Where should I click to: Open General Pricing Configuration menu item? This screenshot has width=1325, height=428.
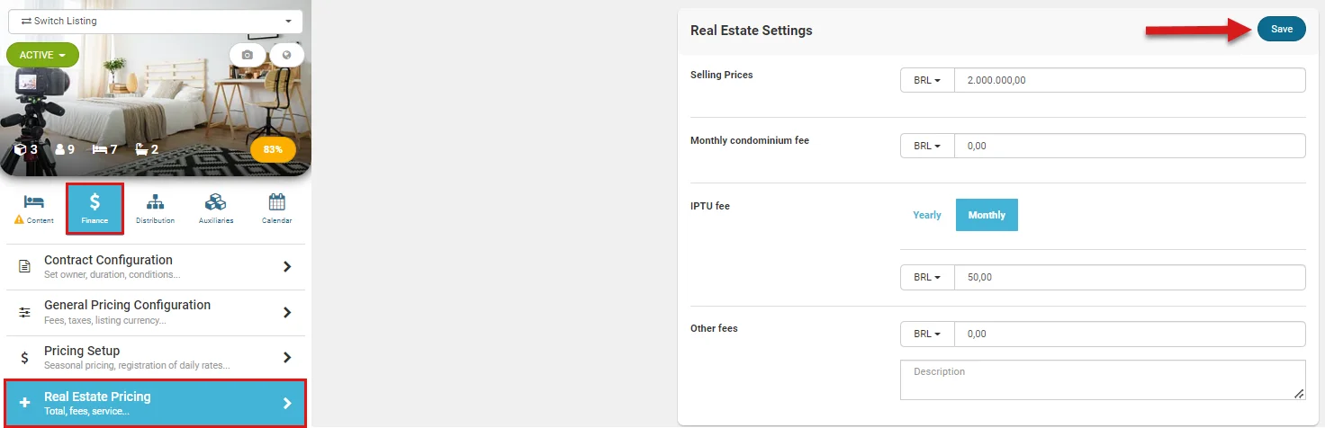(156, 312)
